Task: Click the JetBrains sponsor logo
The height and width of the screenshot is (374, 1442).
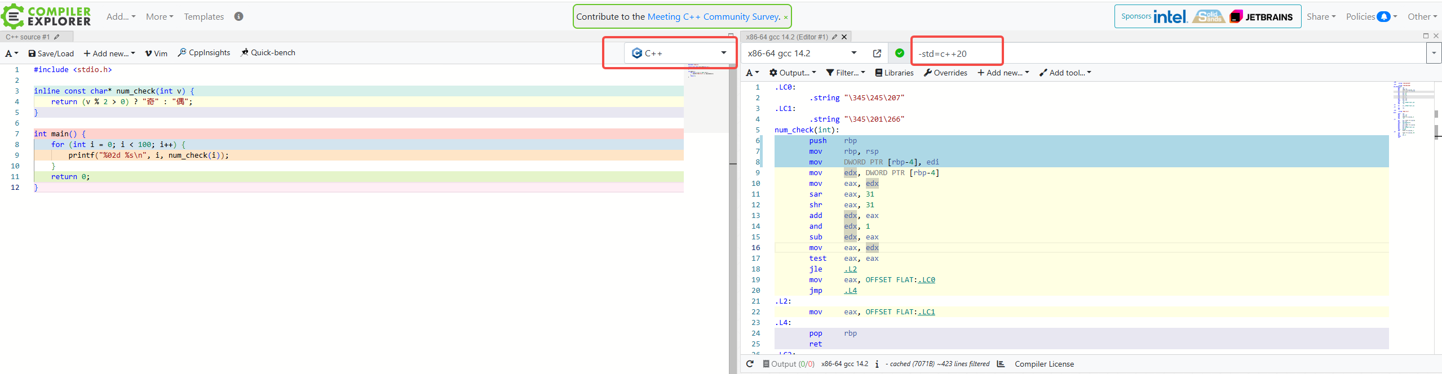Action: pyautogui.click(x=1261, y=17)
